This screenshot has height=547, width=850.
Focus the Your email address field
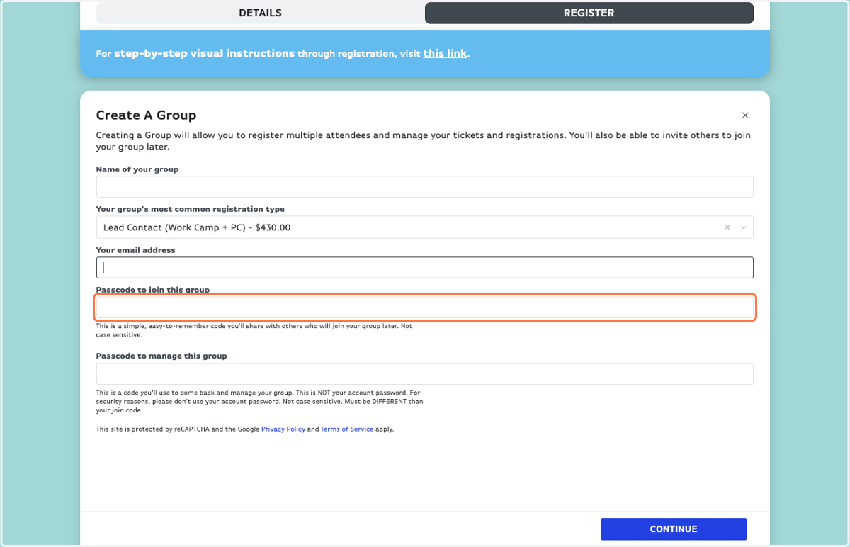(425, 267)
